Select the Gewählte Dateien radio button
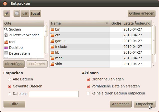The image size is (159, 112). pyautogui.click(x=10, y=86)
